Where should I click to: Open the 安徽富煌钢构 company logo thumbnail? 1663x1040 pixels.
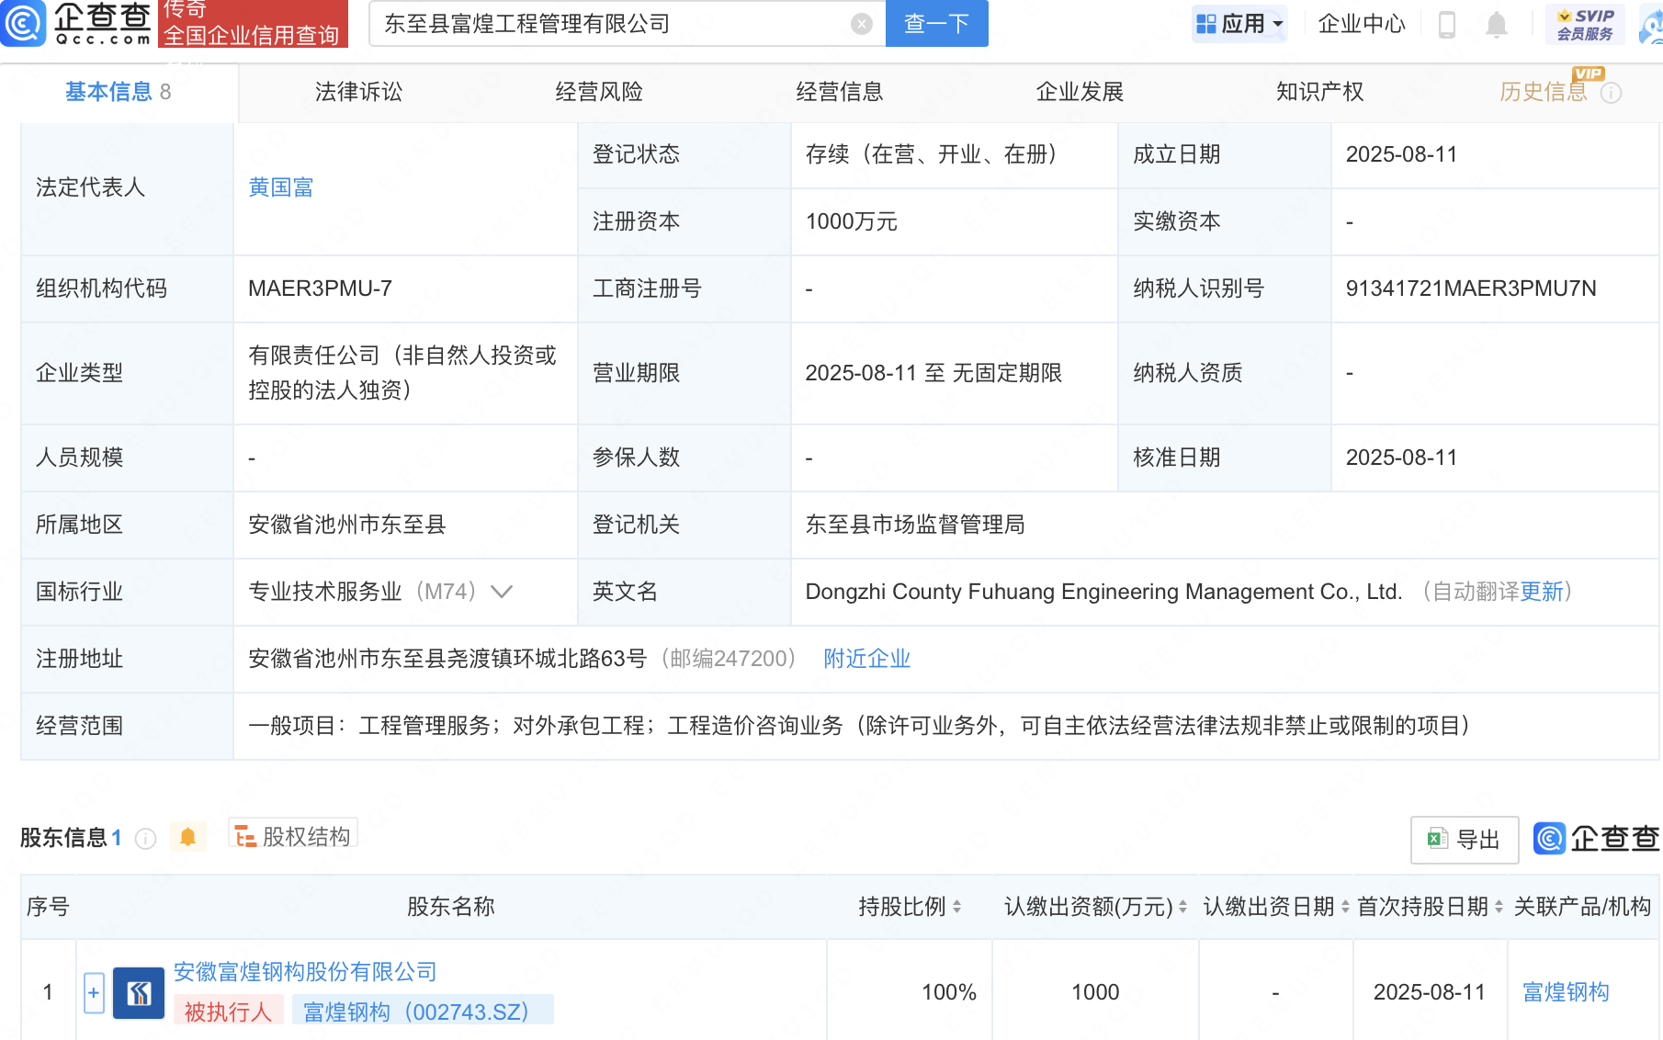[x=139, y=992]
